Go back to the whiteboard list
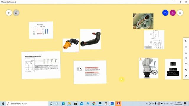Image resolution: width=189 pixels, height=106 pixels. click(x=9, y=13)
